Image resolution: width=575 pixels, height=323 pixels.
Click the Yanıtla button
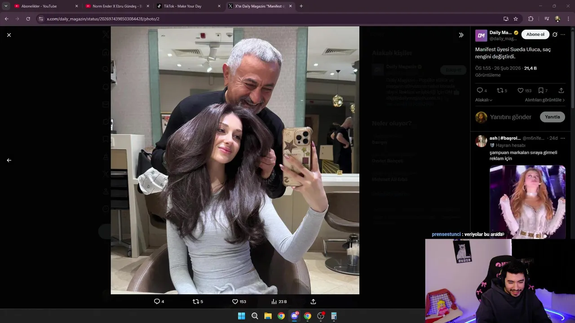tap(552, 117)
